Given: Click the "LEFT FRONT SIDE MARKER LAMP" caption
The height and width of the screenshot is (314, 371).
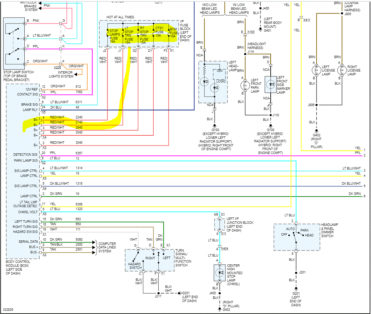Looking at the screenshot, I should pyautogui.click(x=283, y=85).
